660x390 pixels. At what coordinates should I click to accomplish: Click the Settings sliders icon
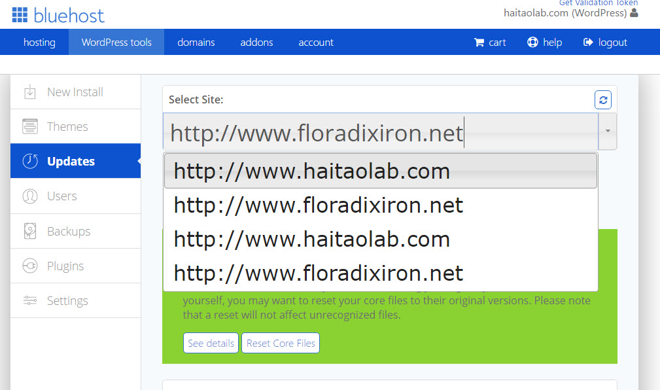30,301
